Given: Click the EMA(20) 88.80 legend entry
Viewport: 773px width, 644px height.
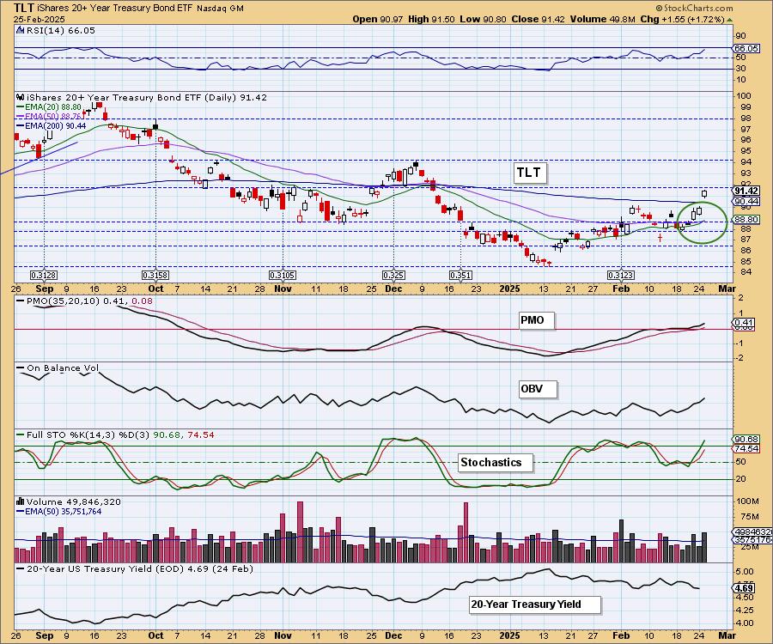Looking at the screenshot, I should [x=49, y=107].
